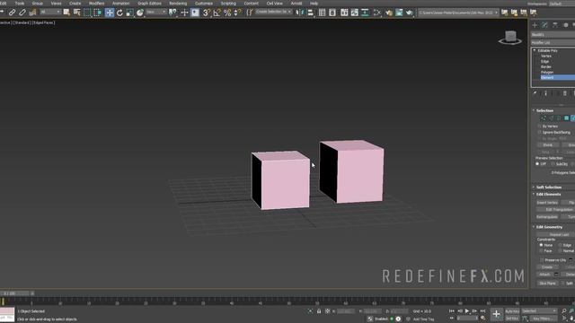
Task: Click the Shrink selection button
Action: click(x=547, y=145)
